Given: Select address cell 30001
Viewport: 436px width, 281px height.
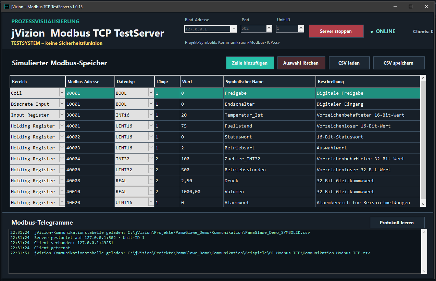Looking at the screenshot, I should 90,115.
